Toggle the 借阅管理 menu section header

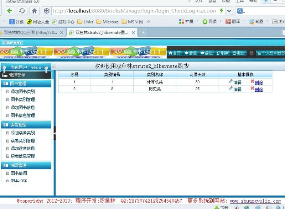point(26,165)
